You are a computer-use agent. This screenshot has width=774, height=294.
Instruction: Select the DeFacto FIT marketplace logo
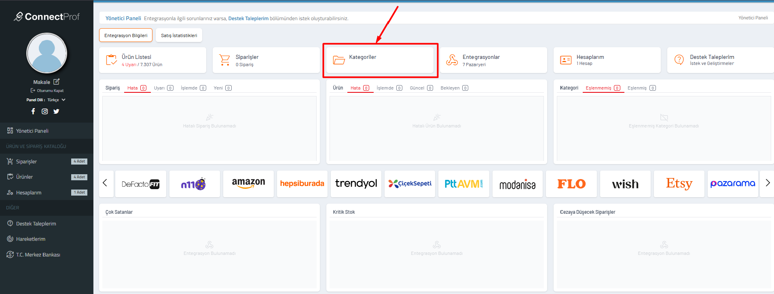[x=141, y=184]
